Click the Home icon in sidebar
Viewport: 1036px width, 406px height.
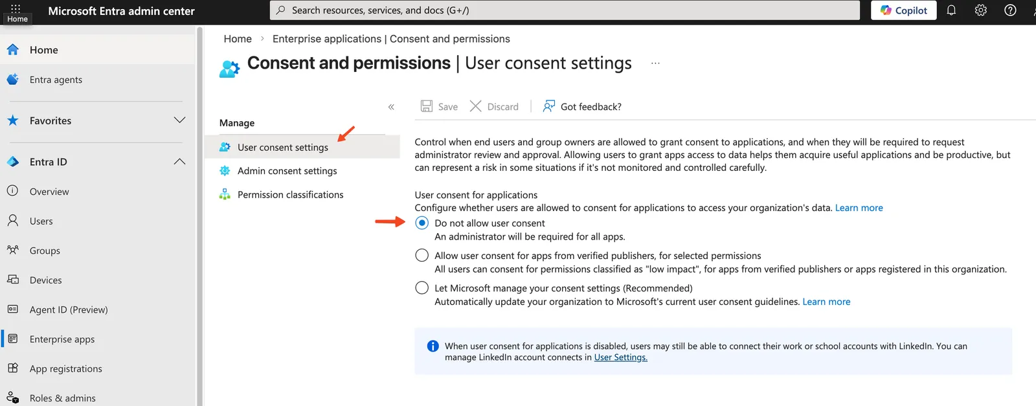pyautogui.click(x=13, y=50)
